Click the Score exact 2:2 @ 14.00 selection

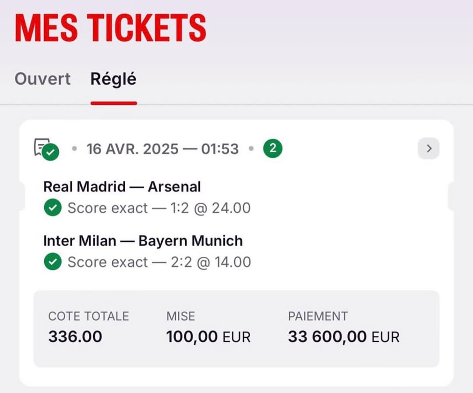[x=159, y=262]
